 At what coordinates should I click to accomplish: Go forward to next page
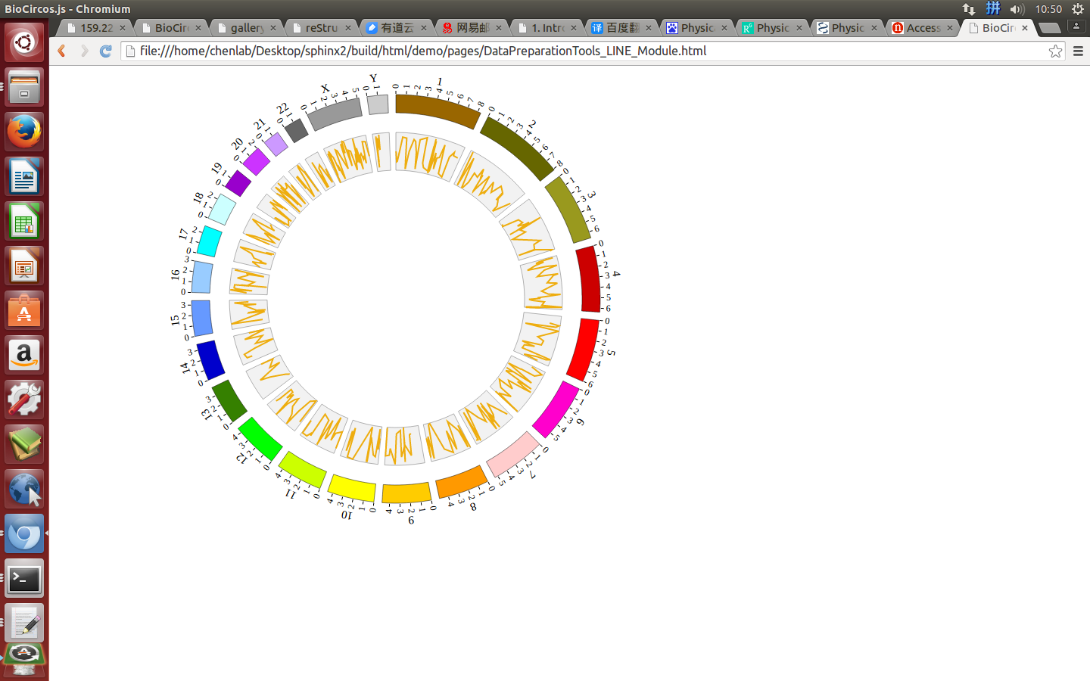pos(84,51)
